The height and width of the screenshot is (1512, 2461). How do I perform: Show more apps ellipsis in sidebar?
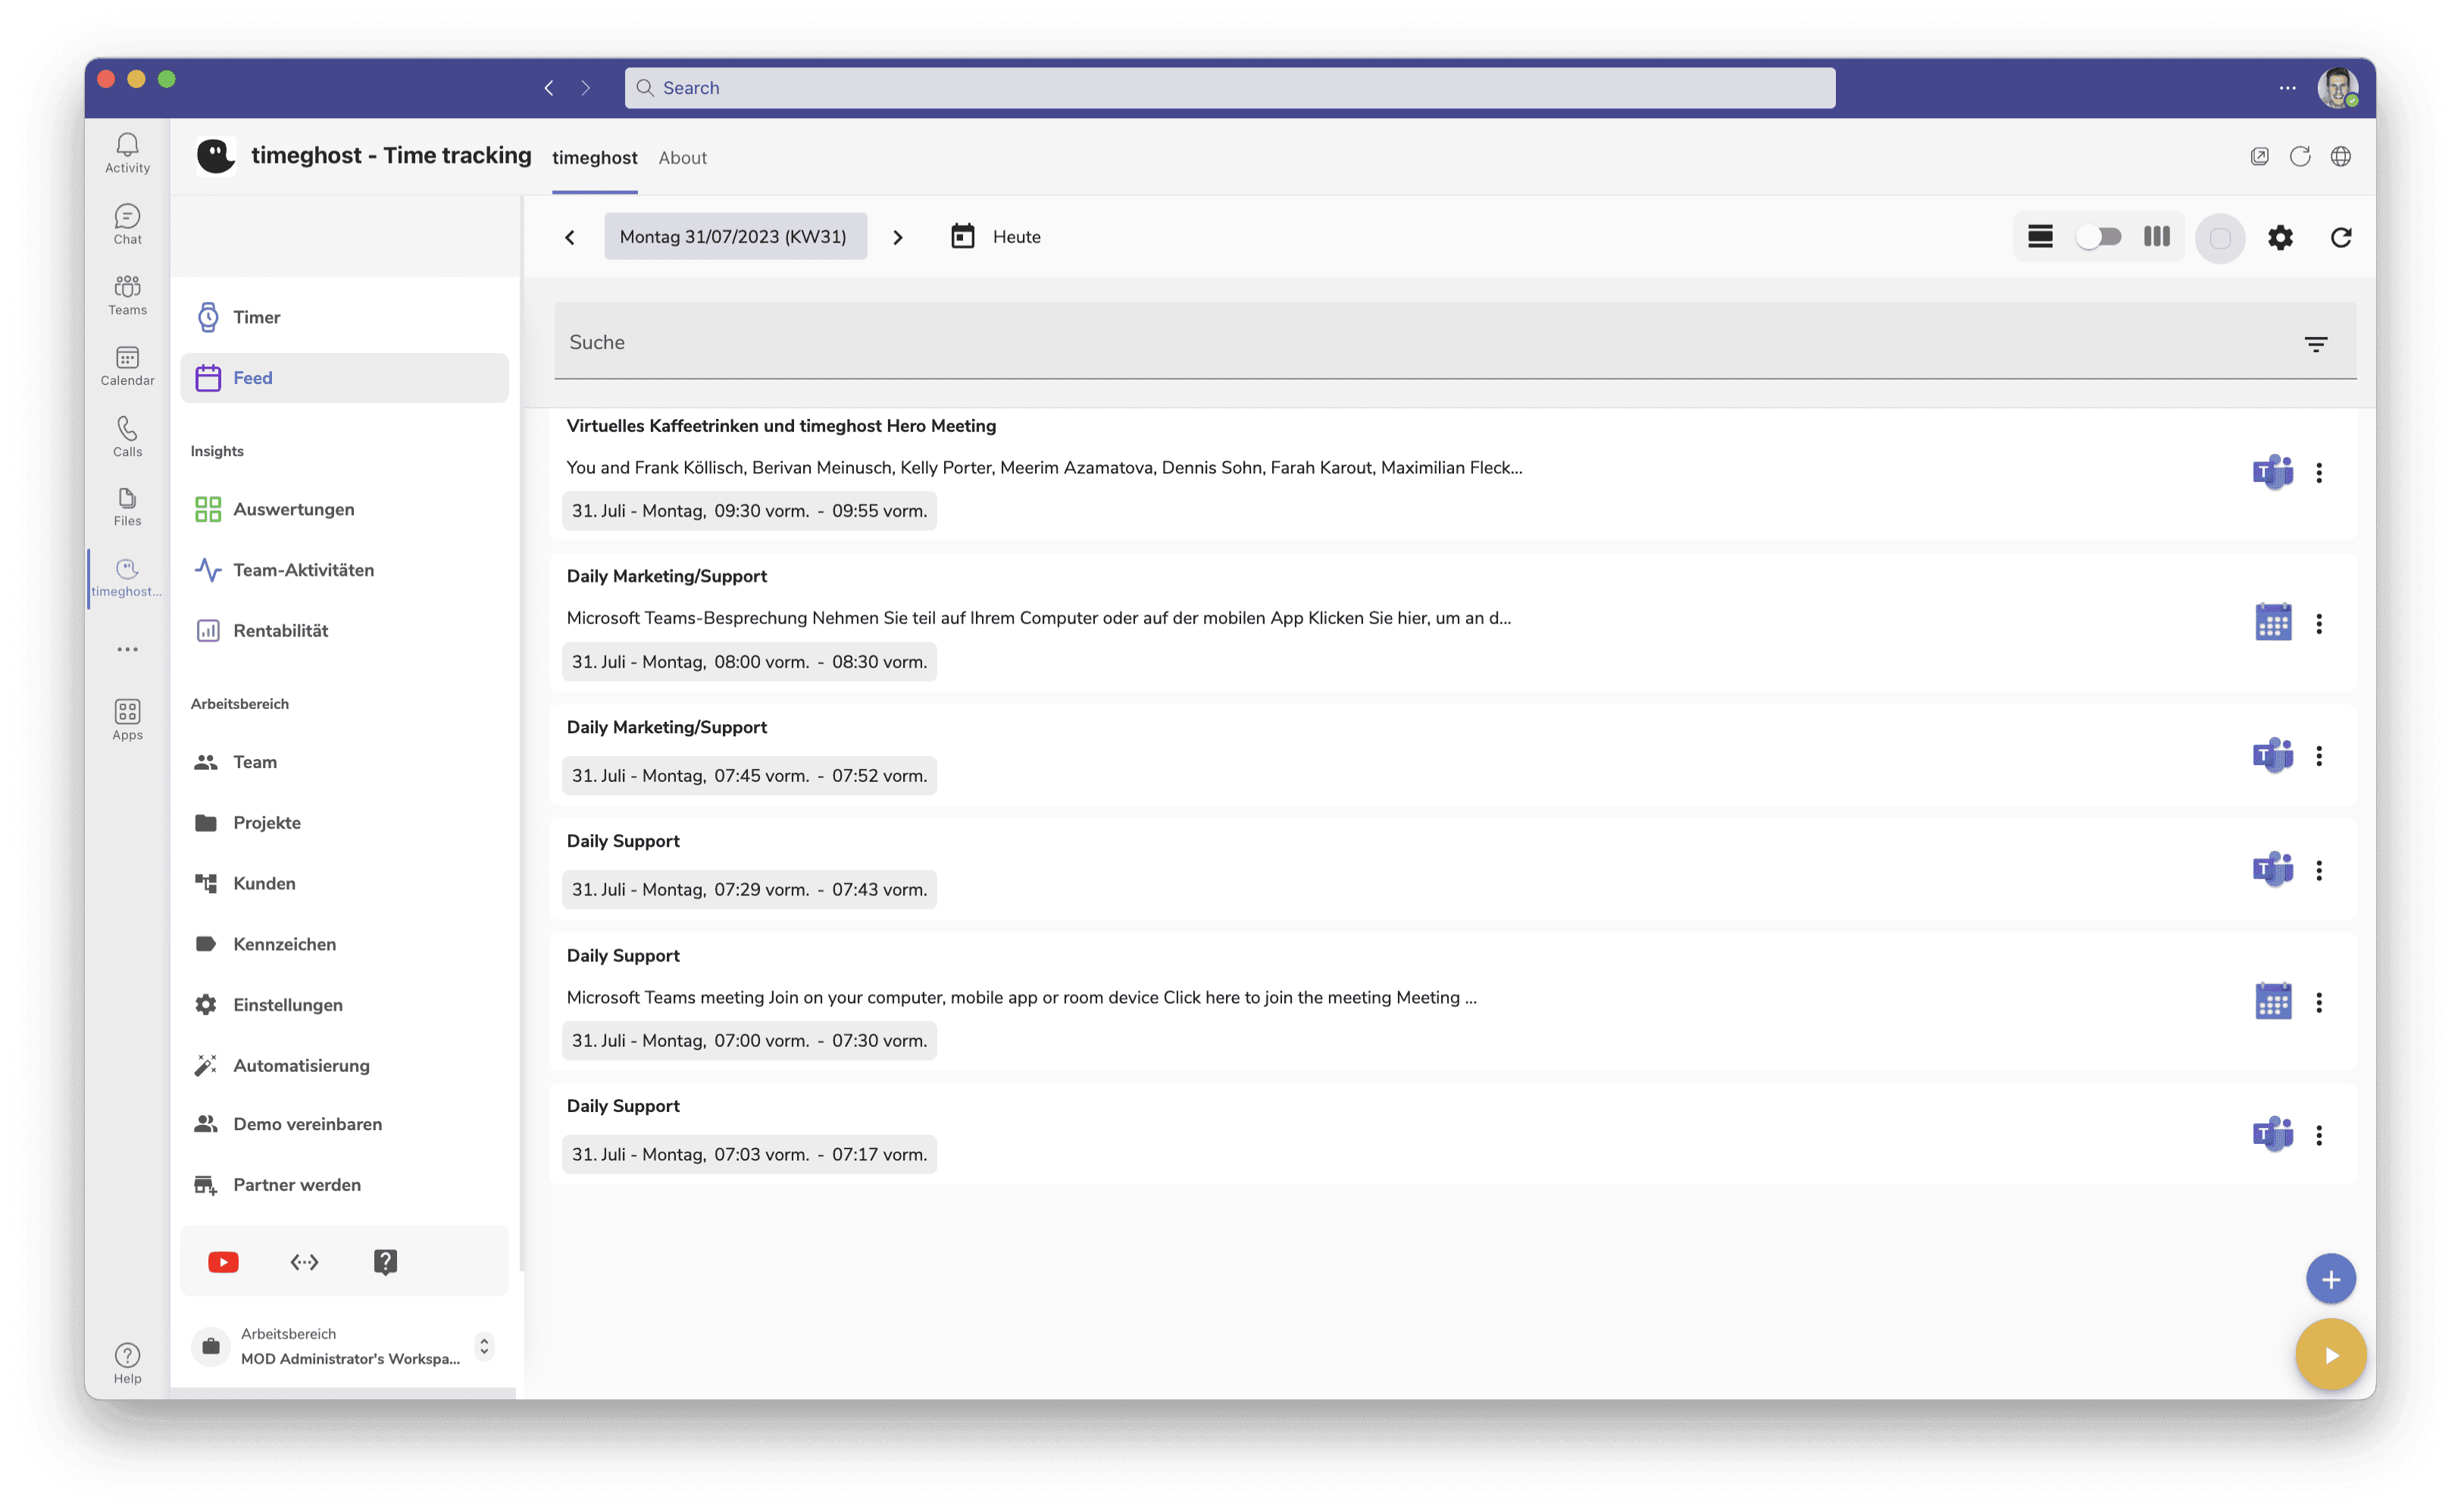pyautogui.click(x=127, y=650)
